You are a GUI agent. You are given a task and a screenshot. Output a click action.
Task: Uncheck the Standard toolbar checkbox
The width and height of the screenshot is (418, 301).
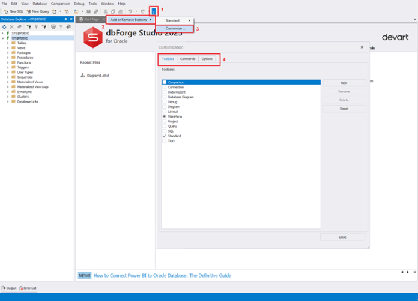[x=165, y=136]
